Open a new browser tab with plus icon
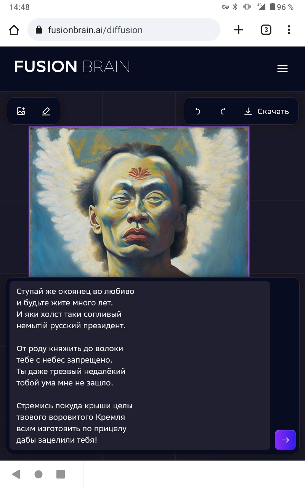 (239, 30)
